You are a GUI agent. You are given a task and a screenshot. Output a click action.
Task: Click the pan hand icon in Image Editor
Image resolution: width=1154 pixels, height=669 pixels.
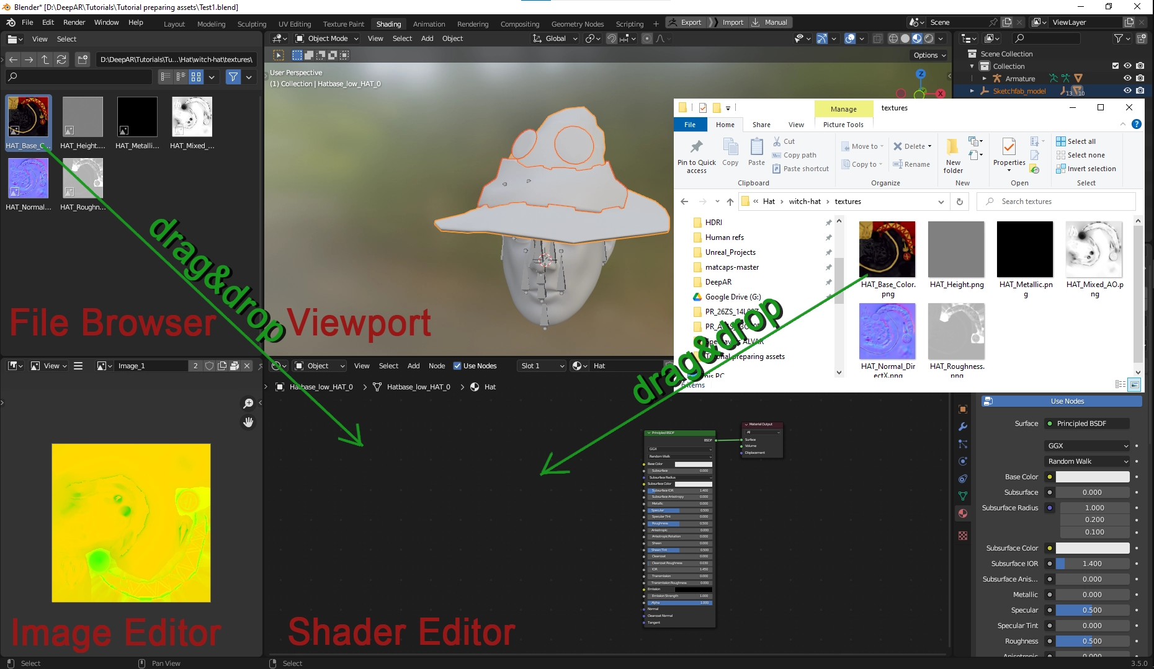pos(248,422)
